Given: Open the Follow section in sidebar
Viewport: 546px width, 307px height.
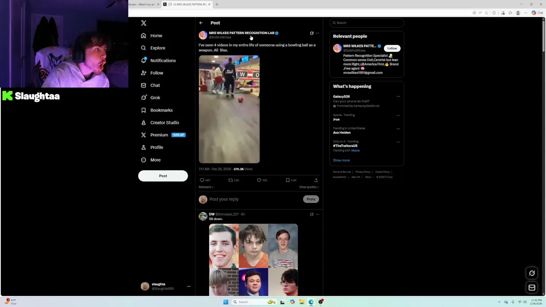Looking at the screenshot, I should (x=152, y=73).
